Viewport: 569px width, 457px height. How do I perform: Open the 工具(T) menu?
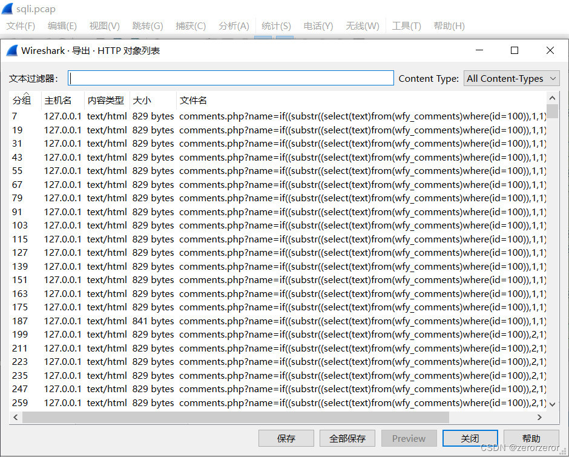pyautogui.click(x=406, y=26)
